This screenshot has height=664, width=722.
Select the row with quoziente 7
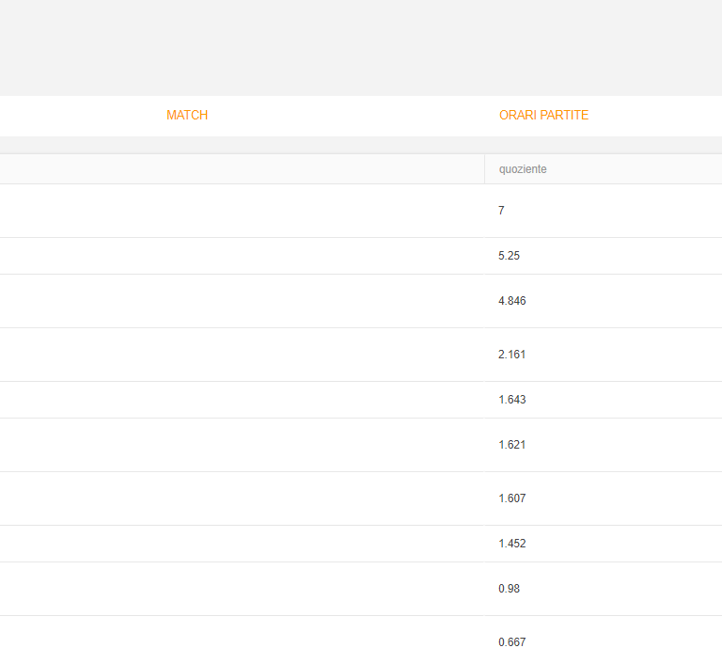pos(361,211)
